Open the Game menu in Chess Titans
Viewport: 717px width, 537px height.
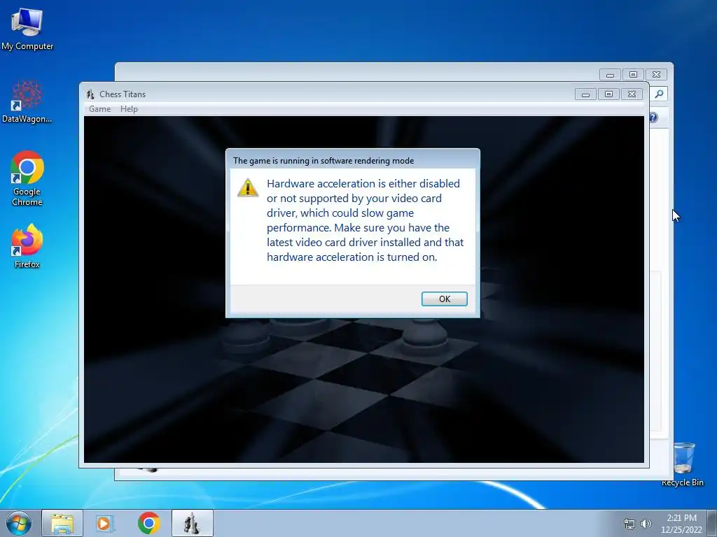[x=99, y=108]
